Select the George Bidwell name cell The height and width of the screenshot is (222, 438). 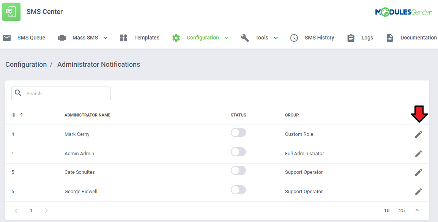(x=81, y=192)
